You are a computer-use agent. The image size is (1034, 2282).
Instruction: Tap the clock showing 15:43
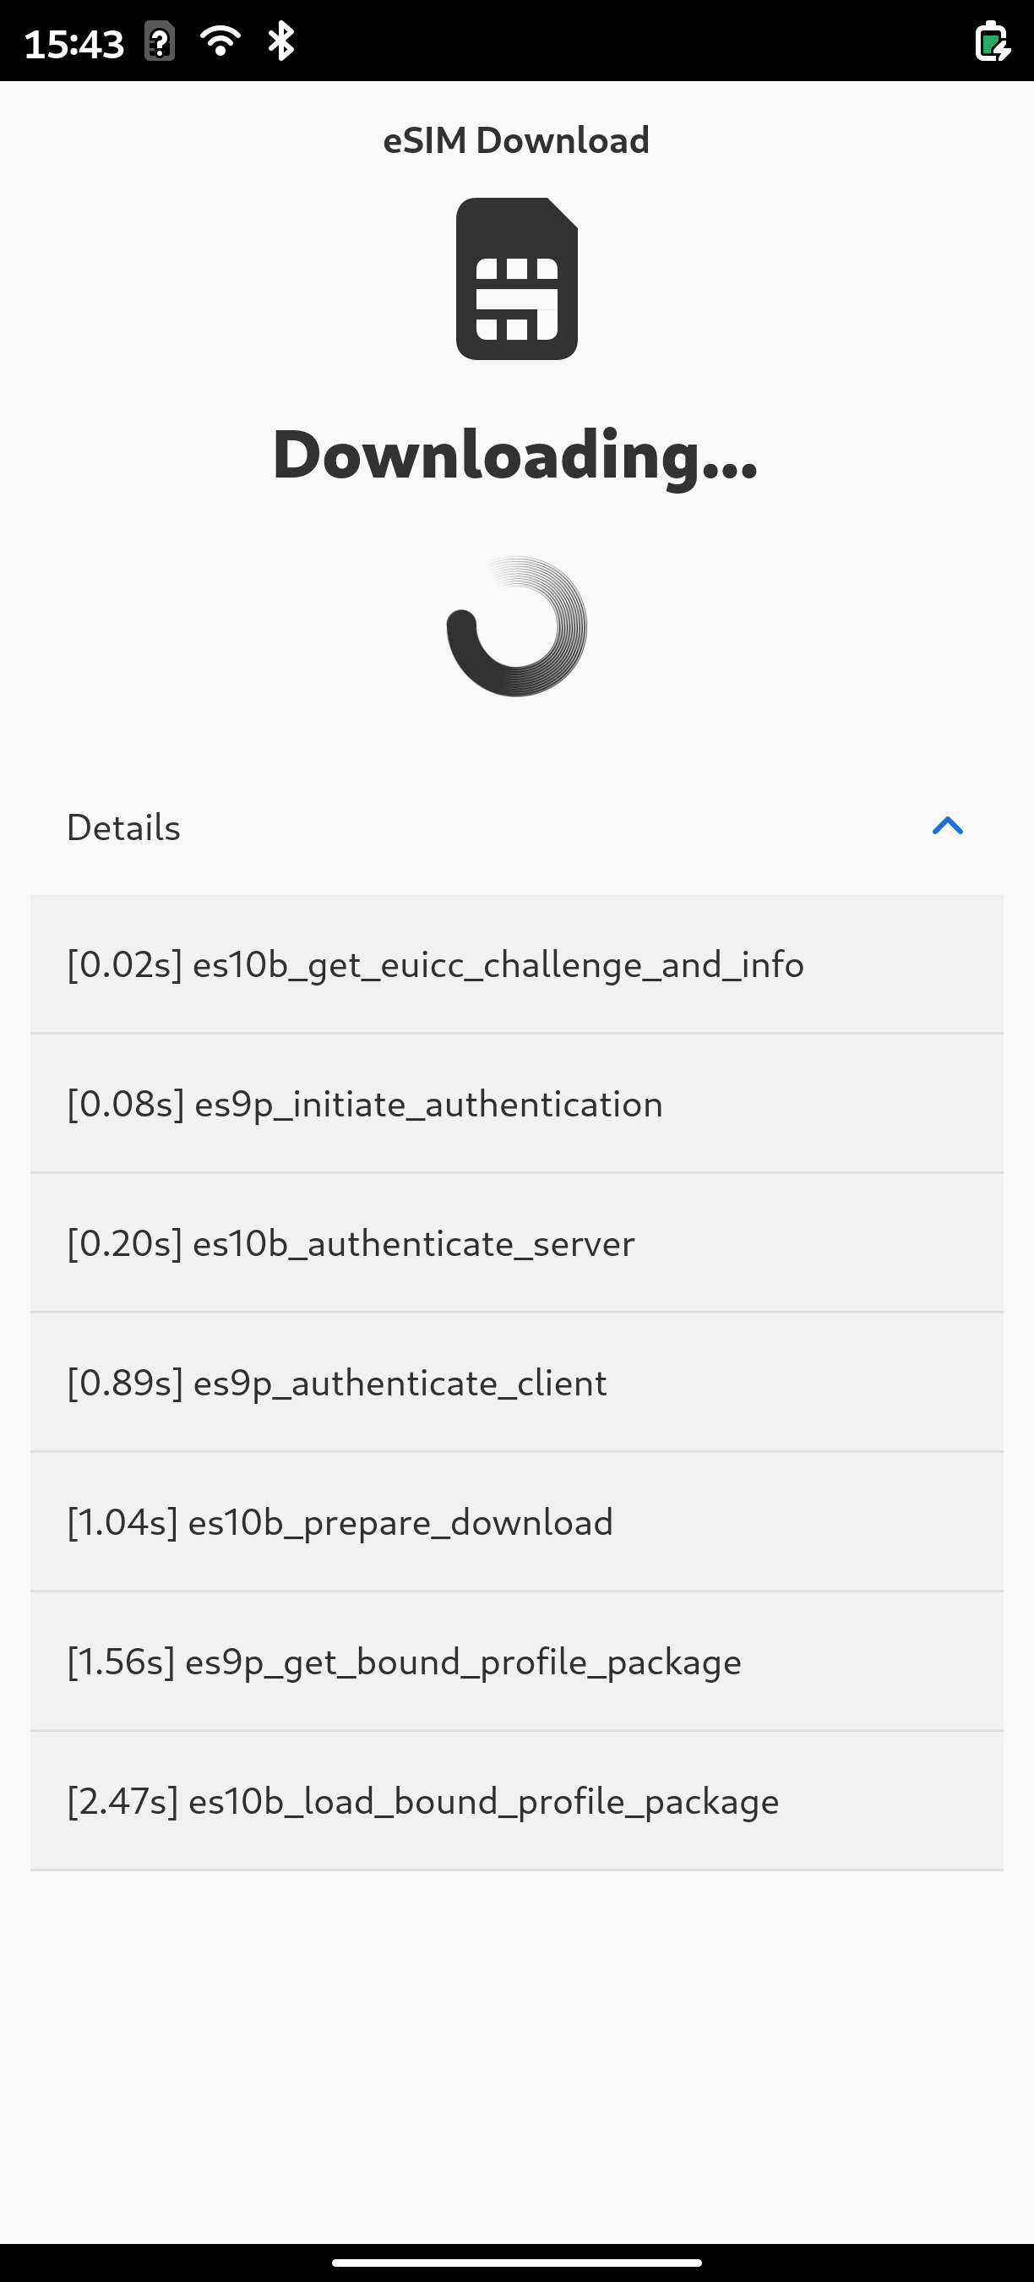pyautogui.click(x=74, y=42)
